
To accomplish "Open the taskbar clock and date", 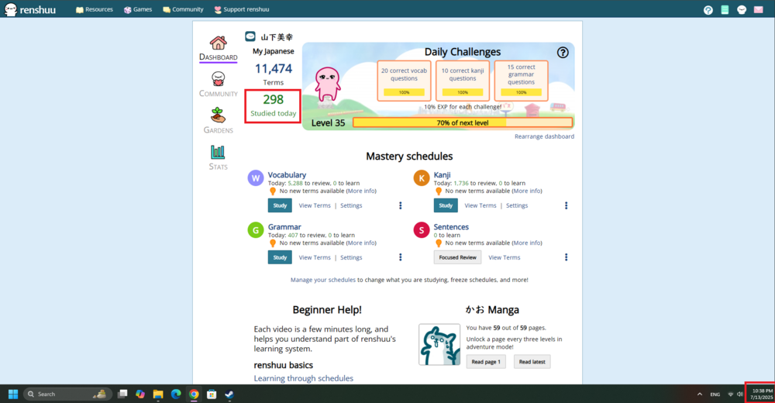I will click(762, 394).
